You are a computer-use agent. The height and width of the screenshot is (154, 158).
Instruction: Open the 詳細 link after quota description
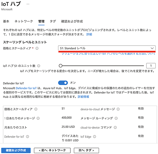pos(89,34)
